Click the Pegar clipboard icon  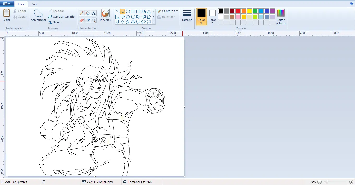point(7,13)
